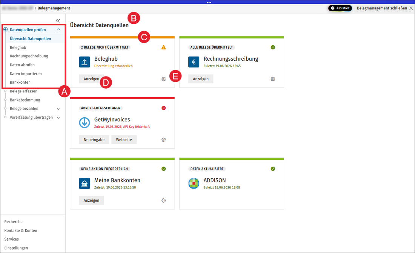Open Recherche in the bottom menu
The width and height of the screenshot is (415, 253).
14,222
